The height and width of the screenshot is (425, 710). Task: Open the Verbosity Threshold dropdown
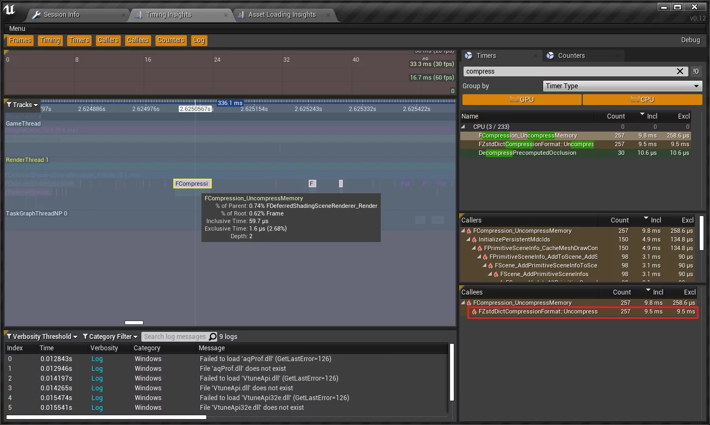(42, 337)
